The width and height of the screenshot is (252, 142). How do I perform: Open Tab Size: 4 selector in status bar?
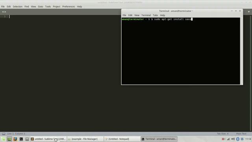coord(222,134)
